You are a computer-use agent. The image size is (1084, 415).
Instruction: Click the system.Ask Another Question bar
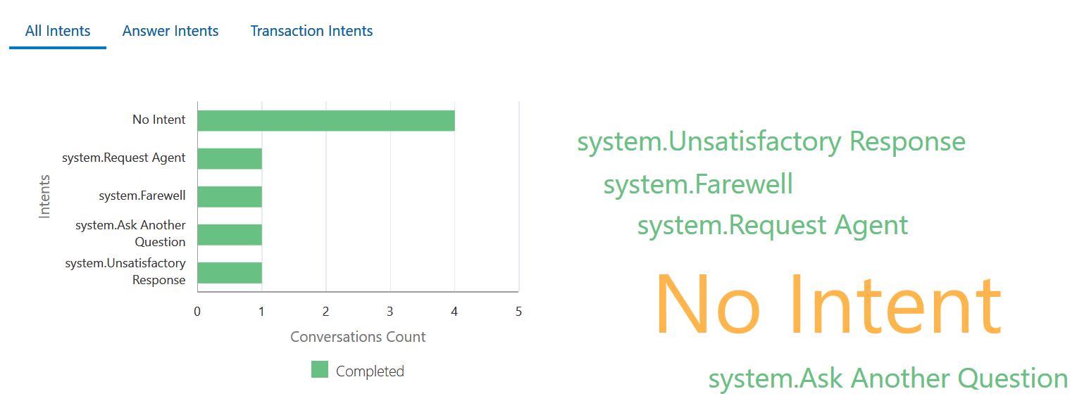point(229,233)
